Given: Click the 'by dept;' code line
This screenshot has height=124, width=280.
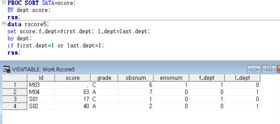Looking at the screenshot, I should pos(20,38).
